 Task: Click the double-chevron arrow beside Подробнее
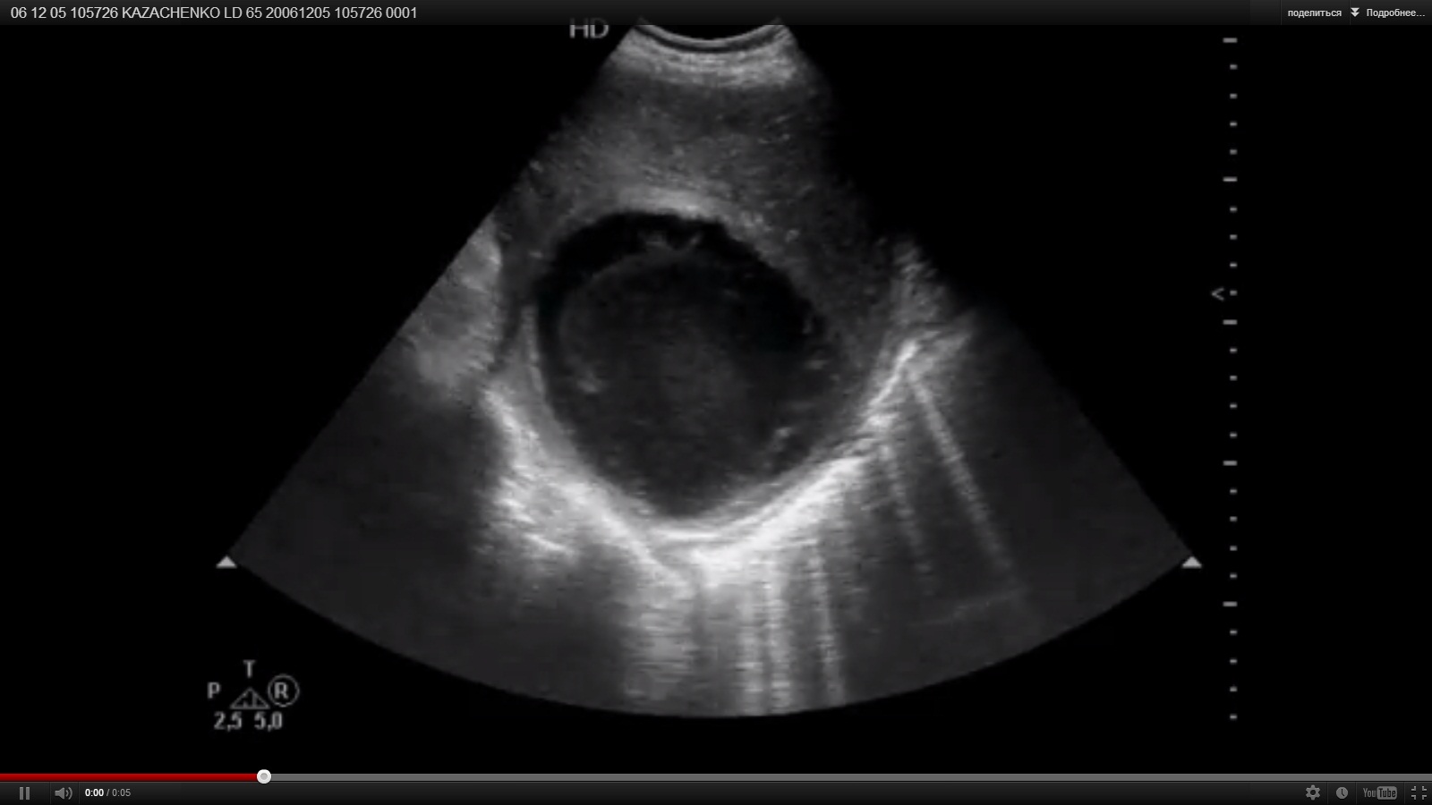(x=1355, y=13)
